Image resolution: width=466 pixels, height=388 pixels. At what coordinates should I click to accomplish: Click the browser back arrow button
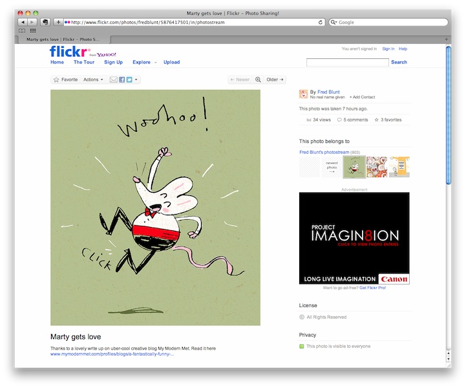[23, 22]
